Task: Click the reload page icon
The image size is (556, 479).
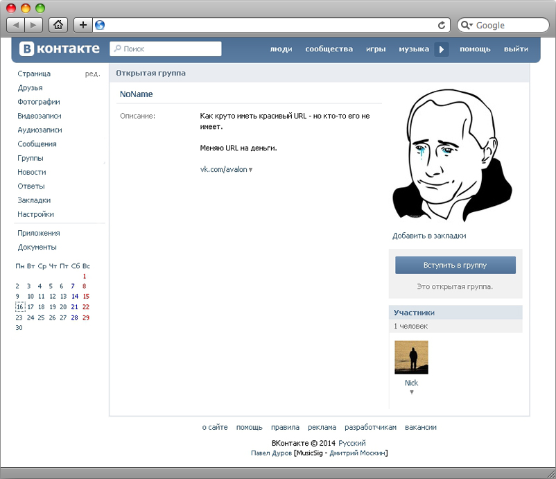Action: click(442, 25)
